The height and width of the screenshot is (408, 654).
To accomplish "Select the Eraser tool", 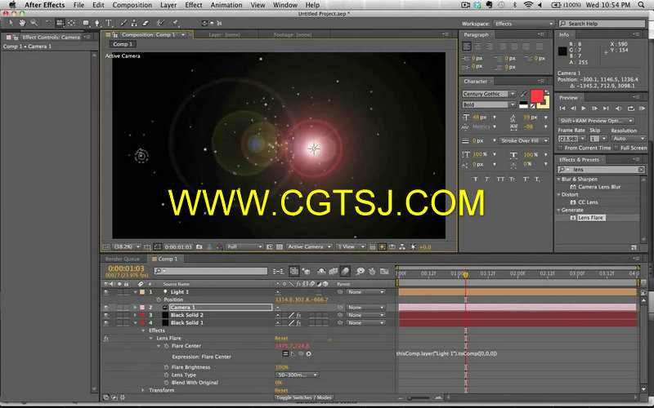I will pyautogui.click(x=146, y=24).
